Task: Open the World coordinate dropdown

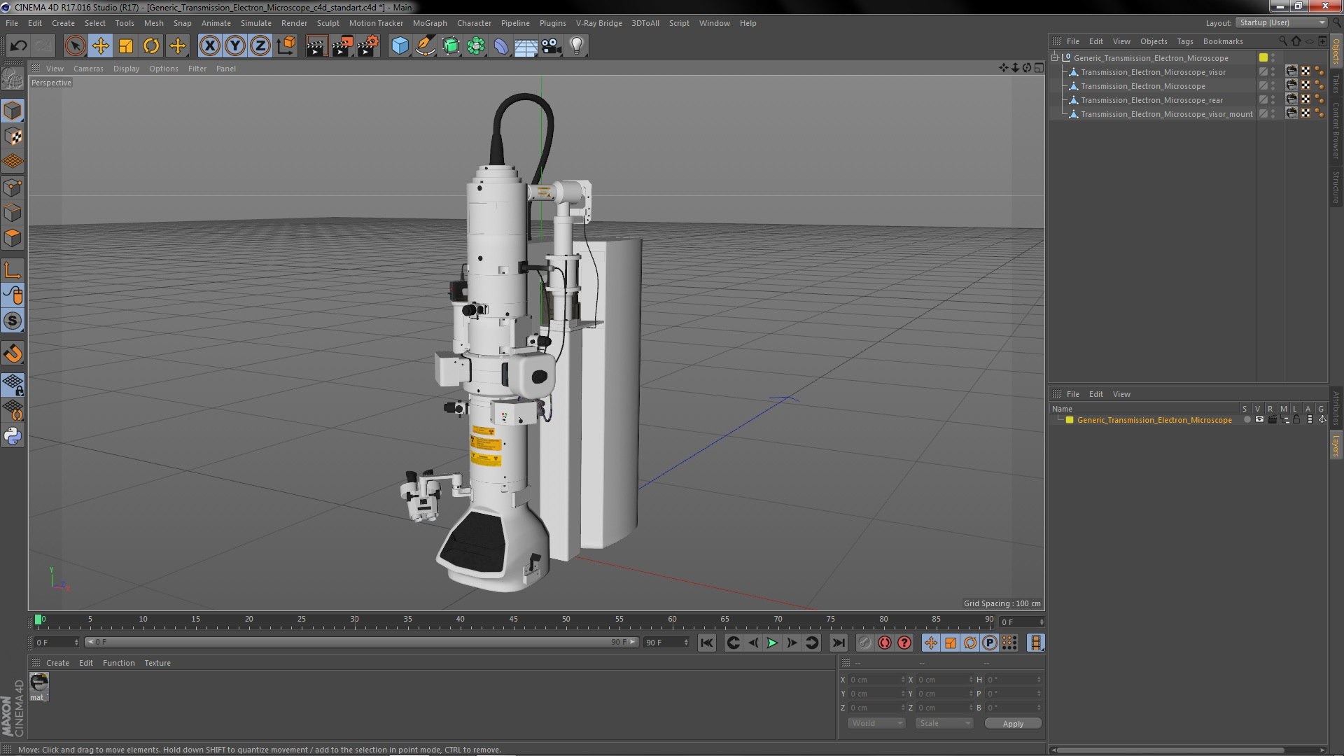Action: (876, 723)
